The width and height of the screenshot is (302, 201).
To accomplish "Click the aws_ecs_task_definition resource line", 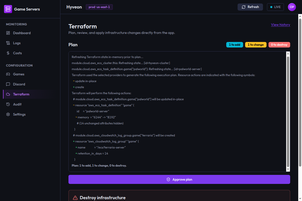I will point(104,105).
